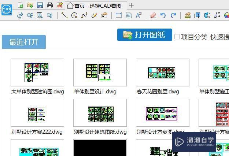229x156 pixels.
Task: Activate the area measurement tool
Action: [129, 15]
